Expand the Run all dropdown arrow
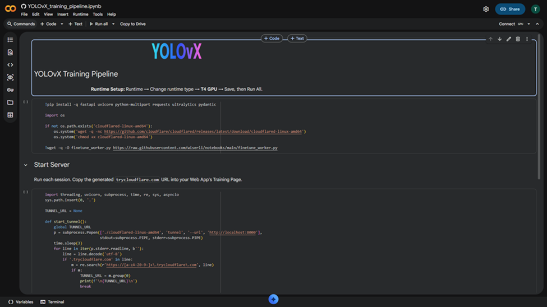Screen dimensions: 547x307 click(x=113, y=24)
